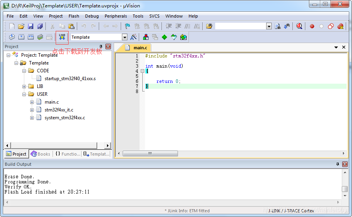Open the Tools menu
This screenshot has width=352, height=217.
(x=138, y=16)
